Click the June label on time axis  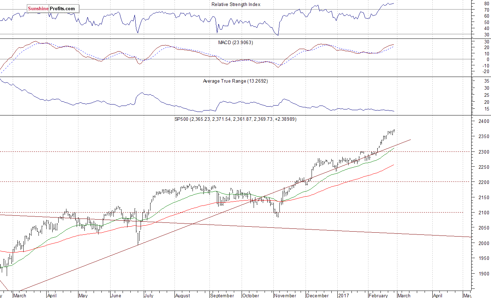pos(116,296)
